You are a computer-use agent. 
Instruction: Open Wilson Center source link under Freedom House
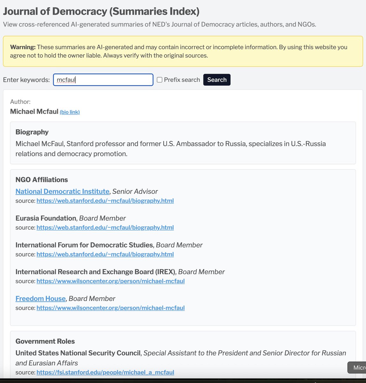111,308
